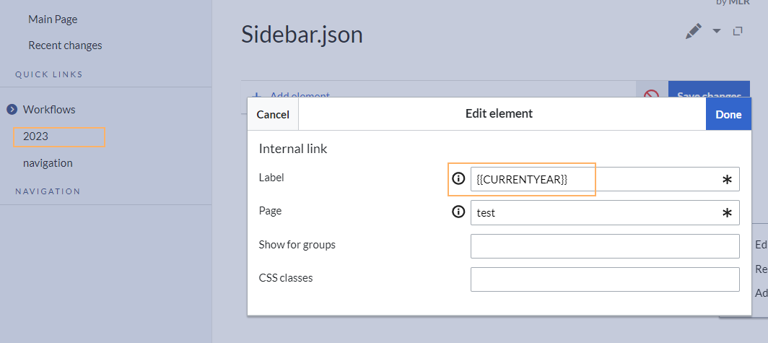768x343 pixels.
Task: Click the required asterisk in the Label field
Action: coord(727,180)
